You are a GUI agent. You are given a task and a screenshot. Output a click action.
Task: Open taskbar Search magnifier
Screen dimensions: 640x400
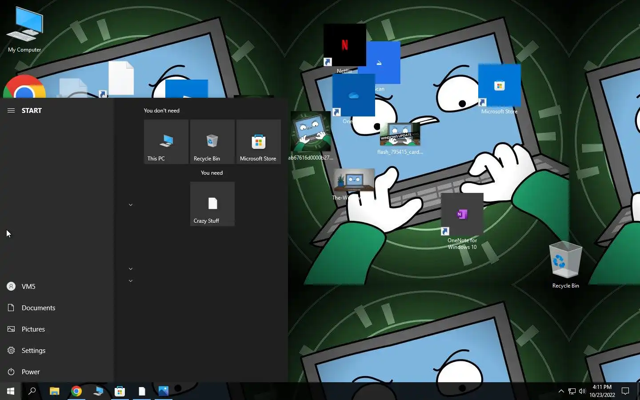point(32,391)
